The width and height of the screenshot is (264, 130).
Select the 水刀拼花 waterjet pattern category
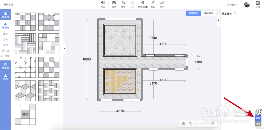click(x=5, y=56)
